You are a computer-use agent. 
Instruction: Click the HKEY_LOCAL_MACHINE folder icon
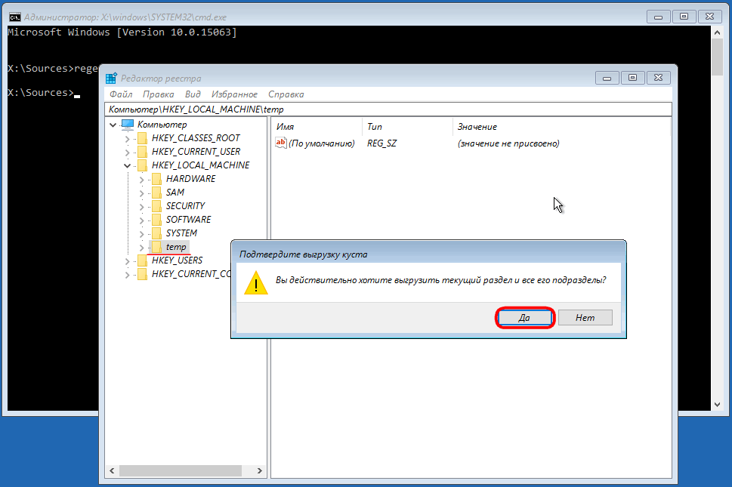pos(142,165)
